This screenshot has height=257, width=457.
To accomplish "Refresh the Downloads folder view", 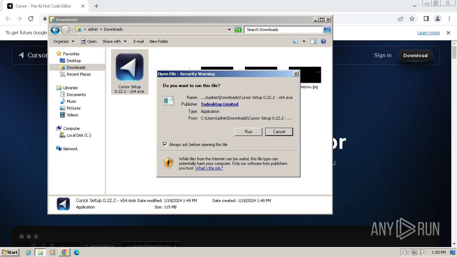I will [x=238, y=30].
